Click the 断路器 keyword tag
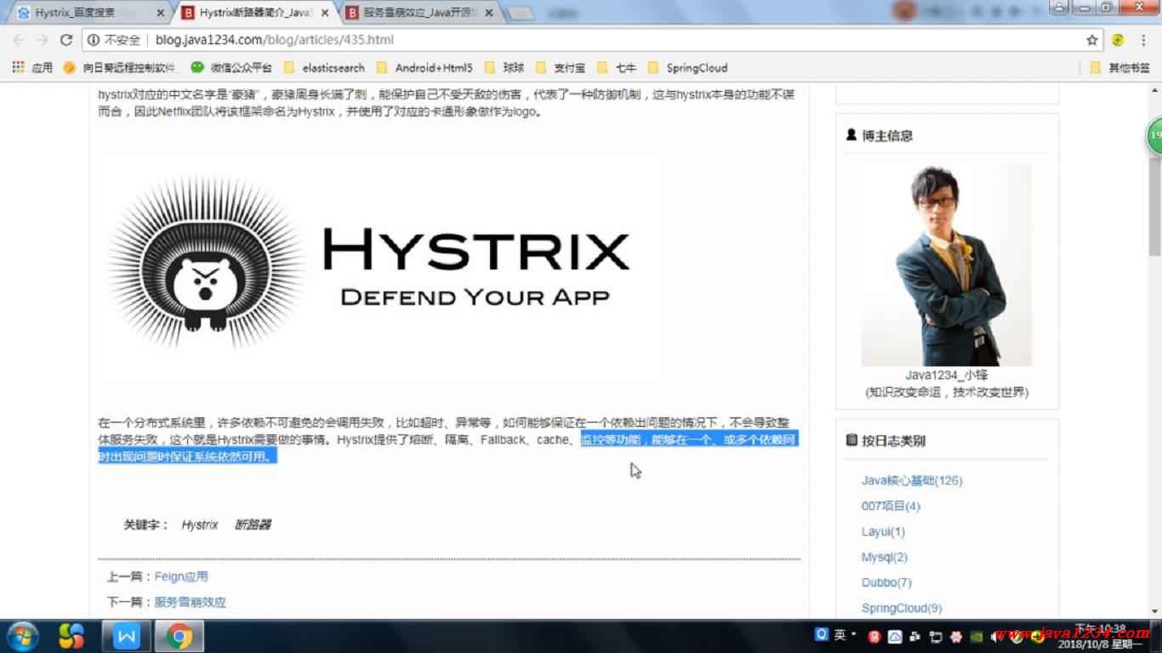1162x653 pixels. point(253,525)
